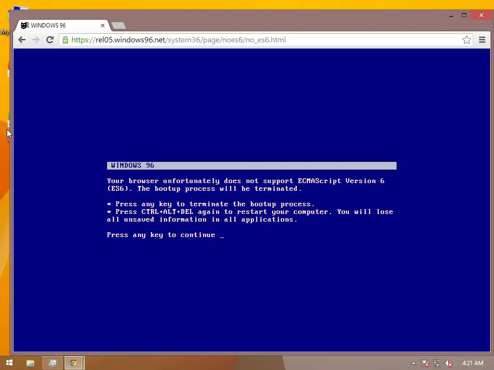The width and height of the screenshot is (494, 370).
Task: Open a new tab
Action: tap(119, 26)
